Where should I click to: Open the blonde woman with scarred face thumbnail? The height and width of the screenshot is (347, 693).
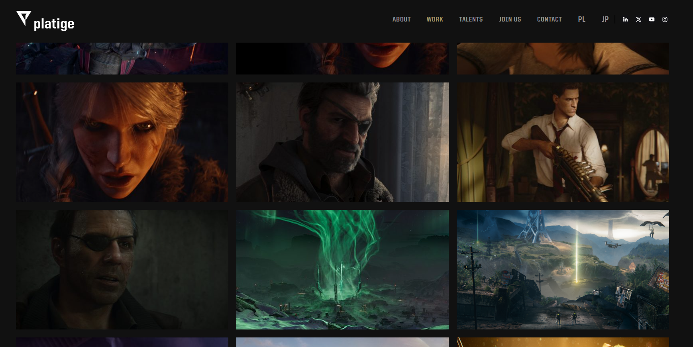122,142
